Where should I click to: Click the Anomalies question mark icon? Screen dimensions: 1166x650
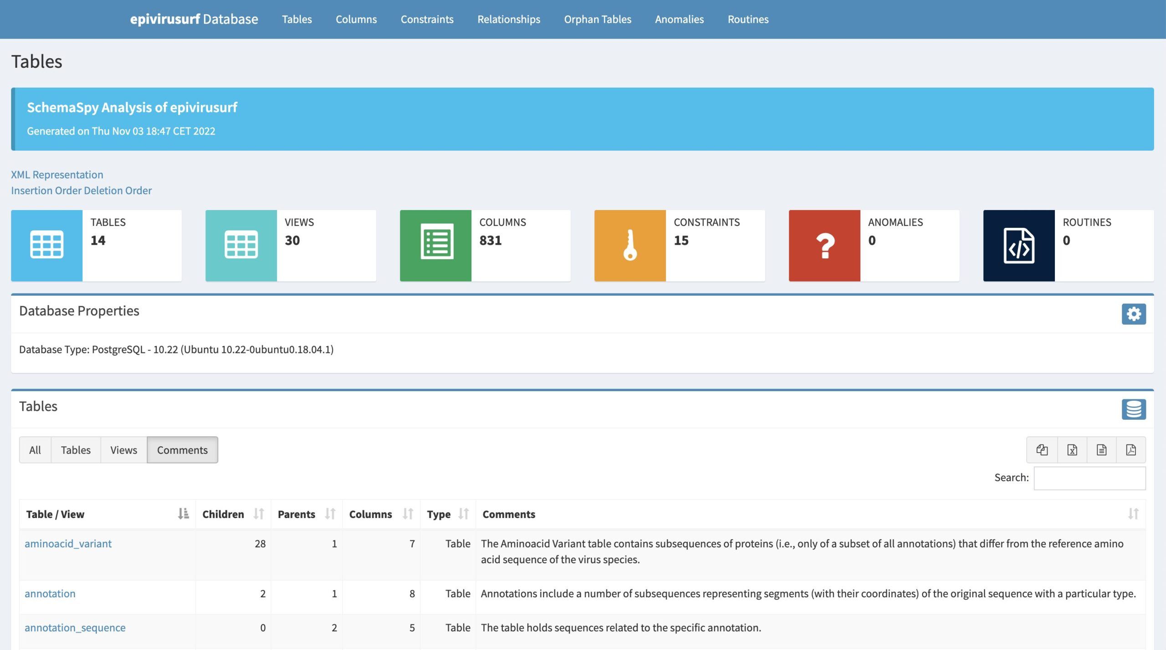(824, 245)
